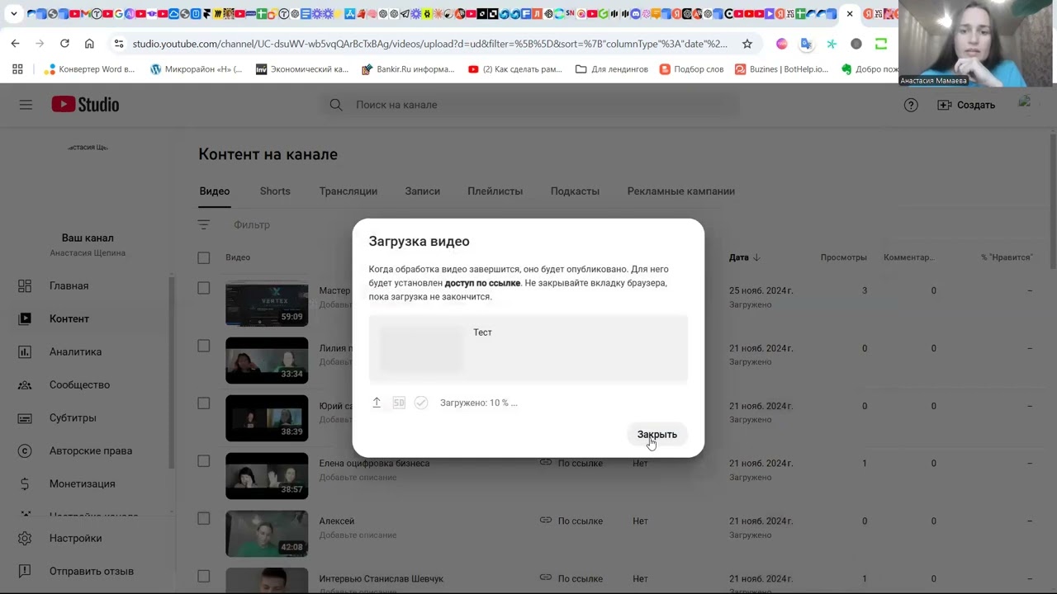Open the Chrome apps grid icon
This screenshot has height=594, width=1057.
coord(17,69)
